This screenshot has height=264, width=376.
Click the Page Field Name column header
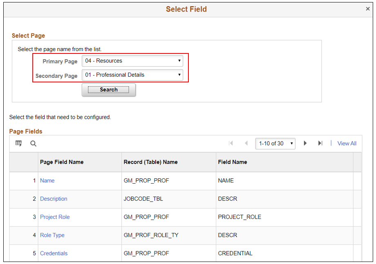point(62,162)
